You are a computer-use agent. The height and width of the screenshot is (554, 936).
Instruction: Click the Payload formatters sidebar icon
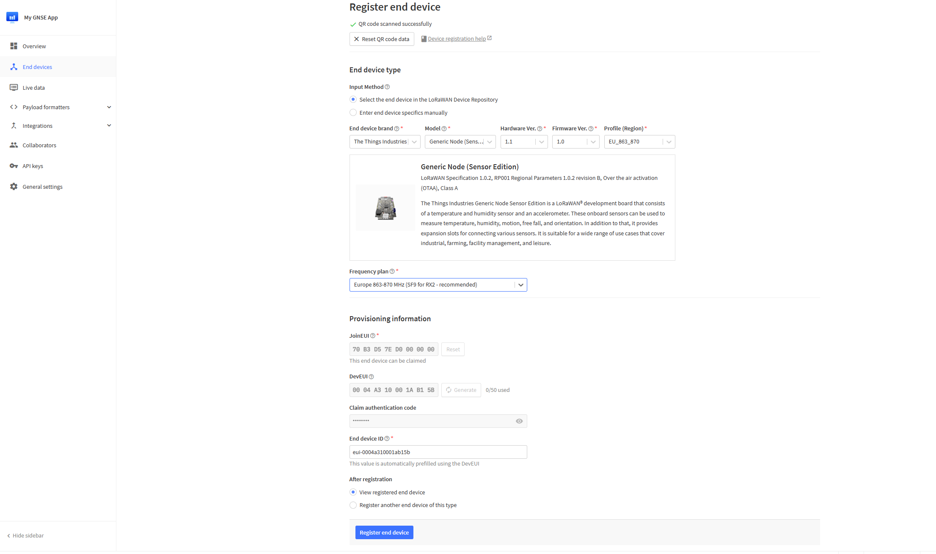point(14,107)
